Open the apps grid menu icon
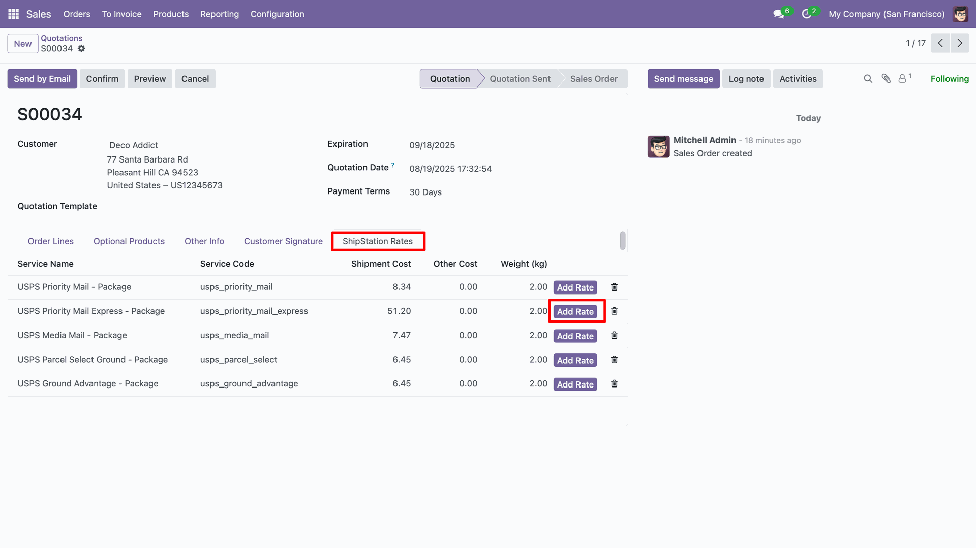Screen dimensions: 976x548 (x=14, y=14)
